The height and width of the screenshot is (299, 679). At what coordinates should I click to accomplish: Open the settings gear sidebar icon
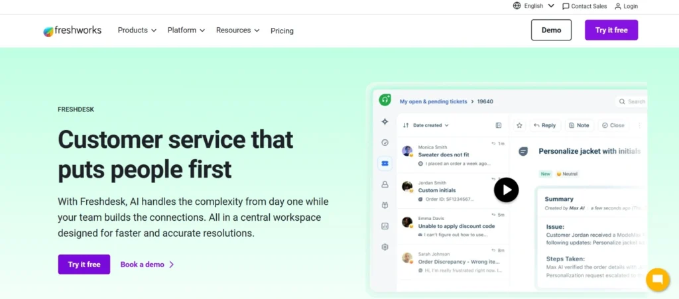pos(385,247)
